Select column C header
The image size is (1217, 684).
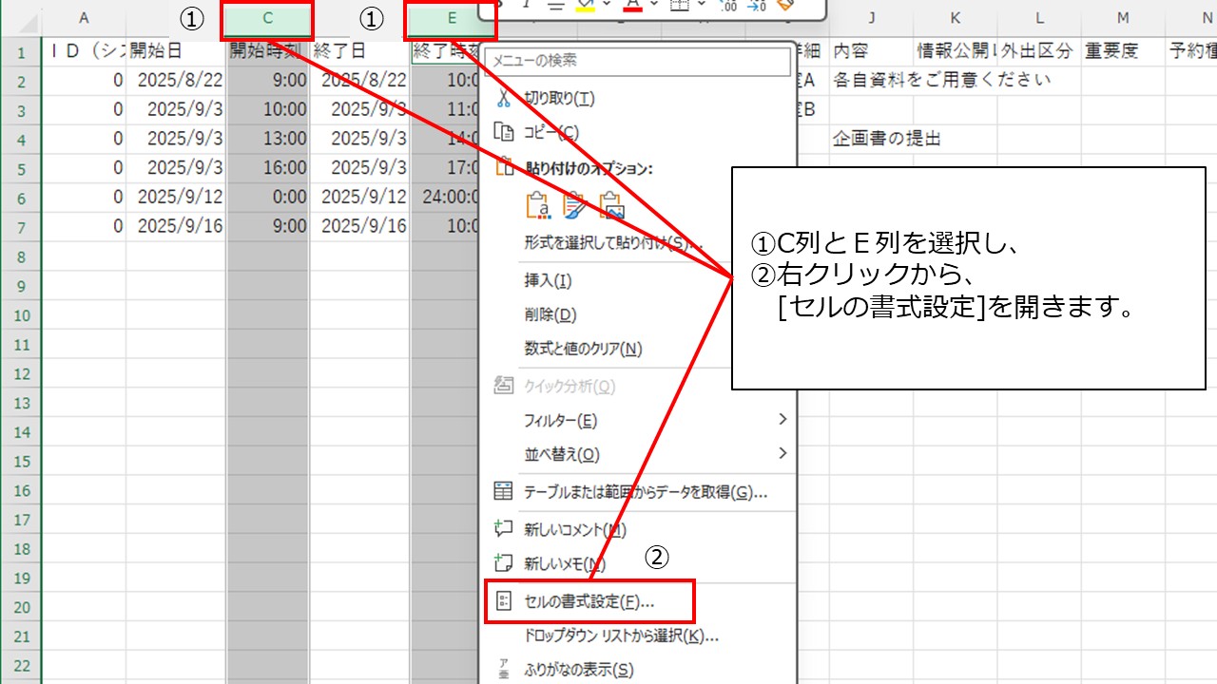pyautogui.click(x=267, y=18)
